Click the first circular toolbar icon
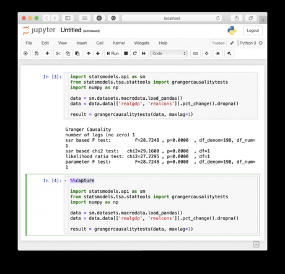 25,53
